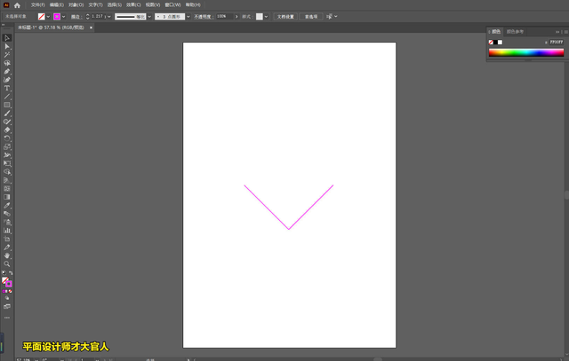Click the Home icon in top bar
569x361 pixels.
point(17,4)
